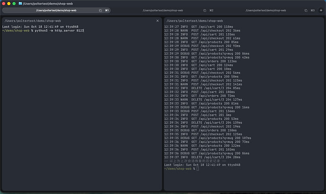Click log line 'POST /api/cart 201 29ms'

[198, 49]
